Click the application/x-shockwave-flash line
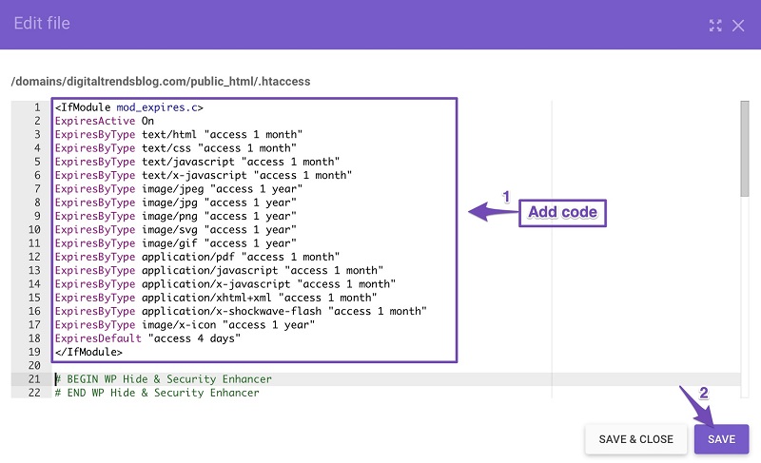This screenshot has width=761, height=463. pyautogui.click(x=241, y=311)
